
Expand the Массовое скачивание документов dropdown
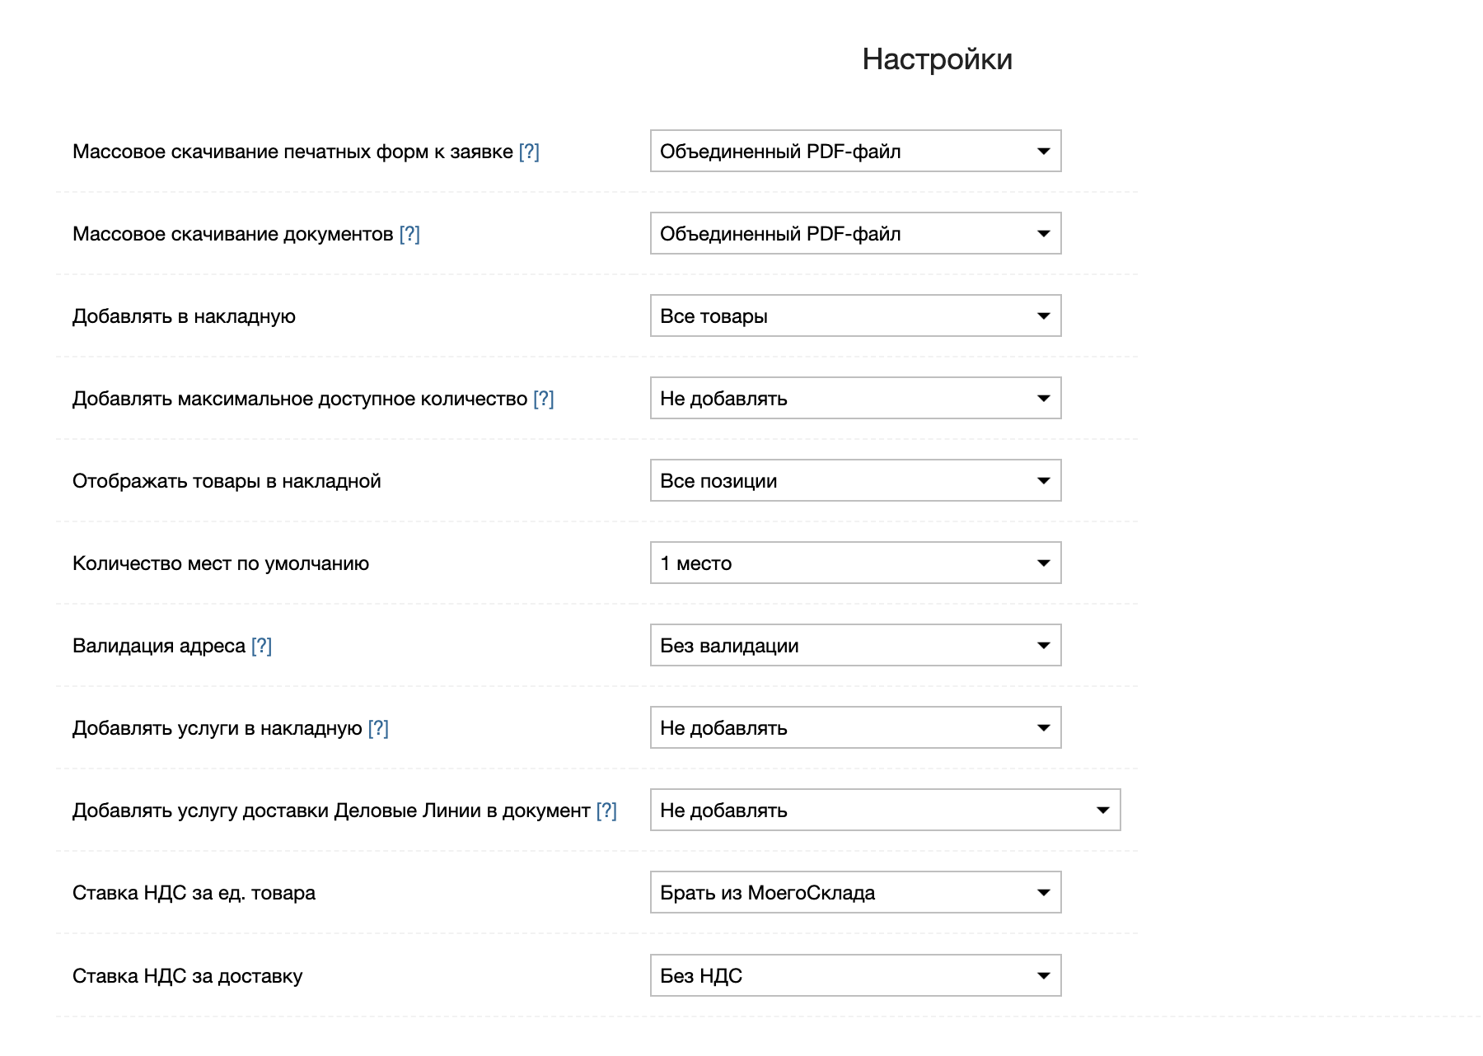tap(855, 234)
